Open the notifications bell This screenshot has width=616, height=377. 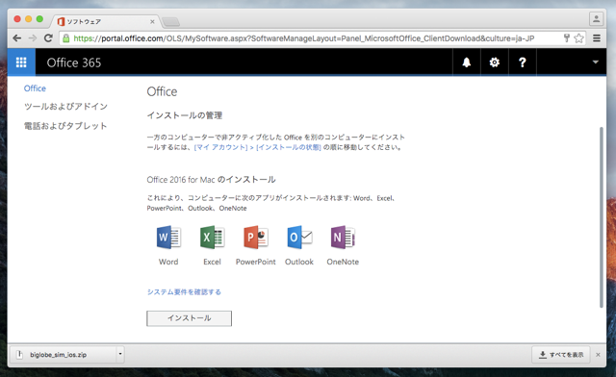point(466,63)
